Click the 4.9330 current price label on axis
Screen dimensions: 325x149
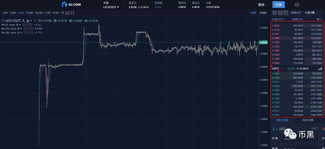(263, 42)
